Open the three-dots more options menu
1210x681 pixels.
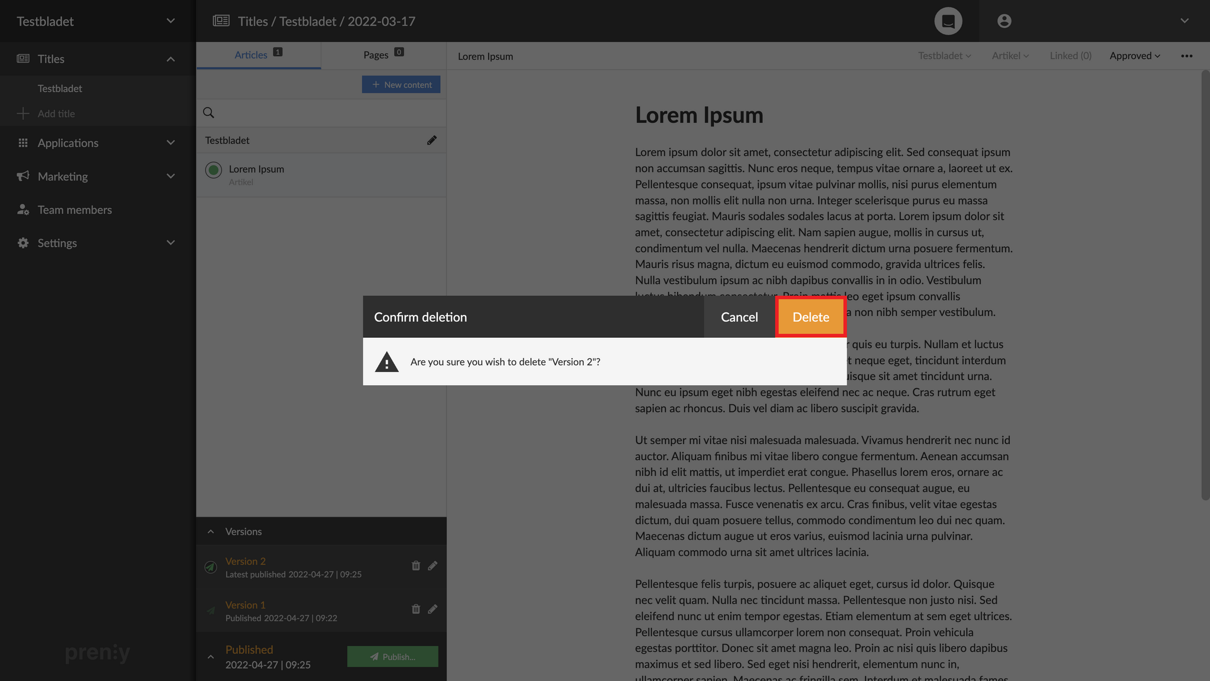click(1186, 56)
